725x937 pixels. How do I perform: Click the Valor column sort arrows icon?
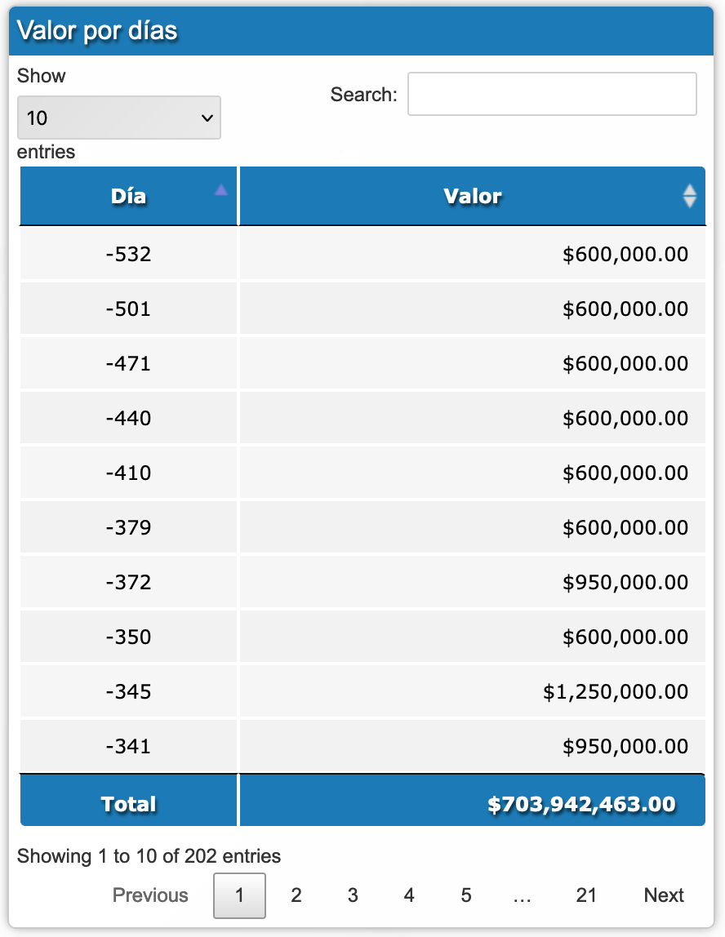pos(690,196)
